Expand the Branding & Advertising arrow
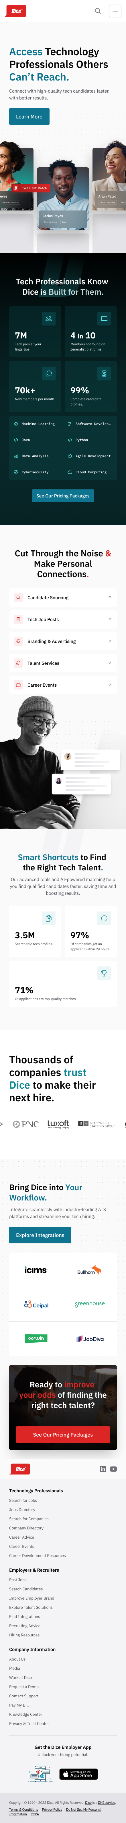The width and height of the screenshot is (126, 1823). click(110, 641)
